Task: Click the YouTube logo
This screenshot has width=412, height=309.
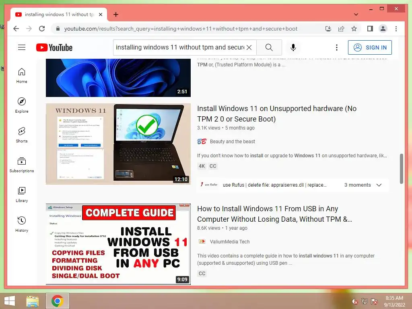Action: 54,47
